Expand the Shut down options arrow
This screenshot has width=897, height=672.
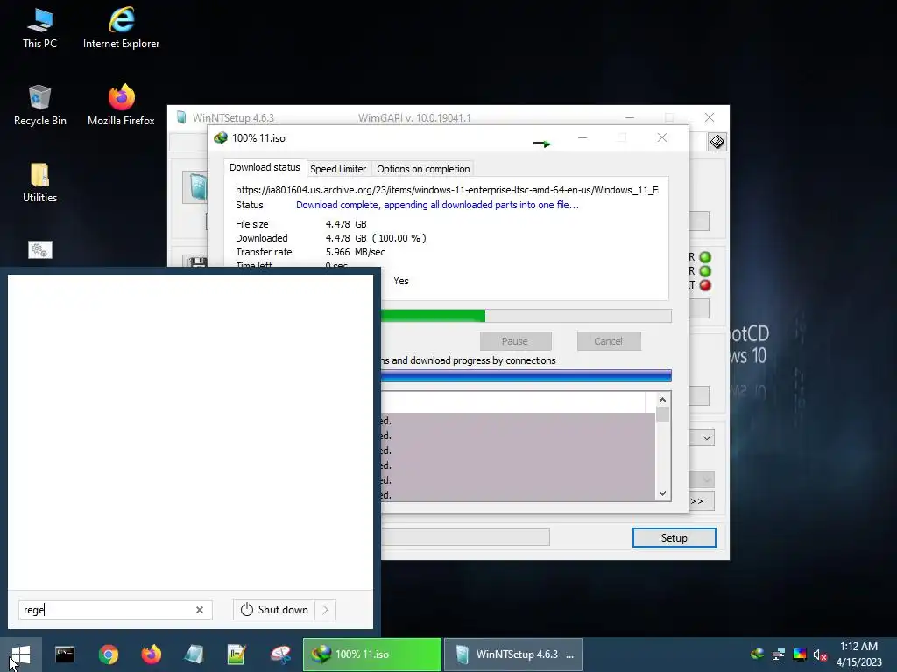(326, 610)
